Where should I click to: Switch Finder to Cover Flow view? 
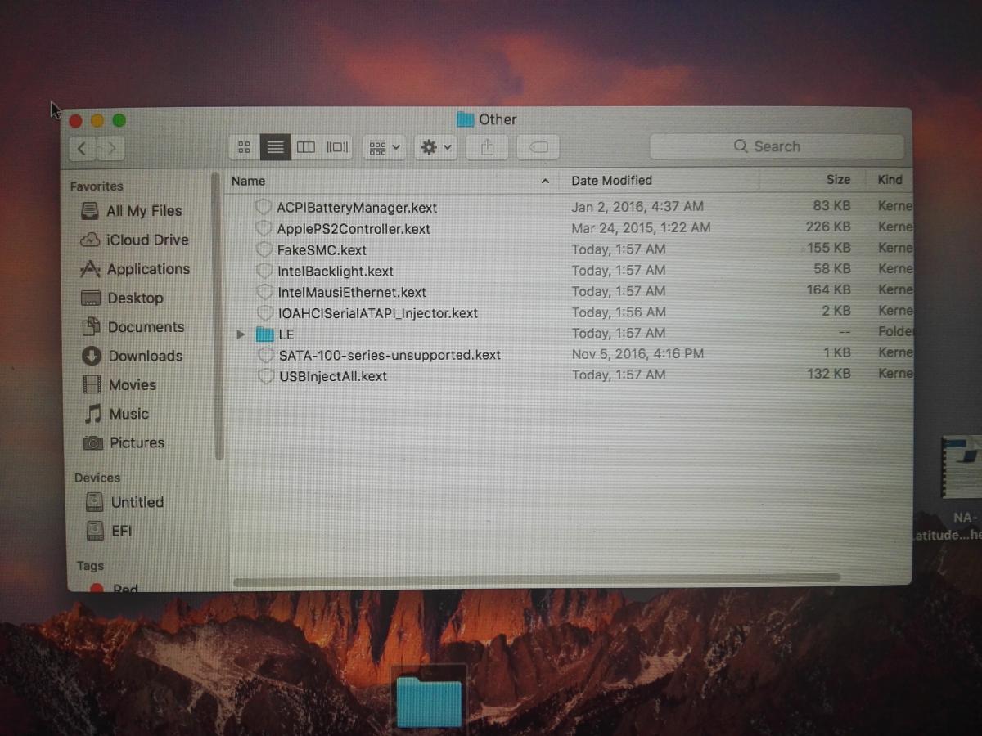point(337,147)
